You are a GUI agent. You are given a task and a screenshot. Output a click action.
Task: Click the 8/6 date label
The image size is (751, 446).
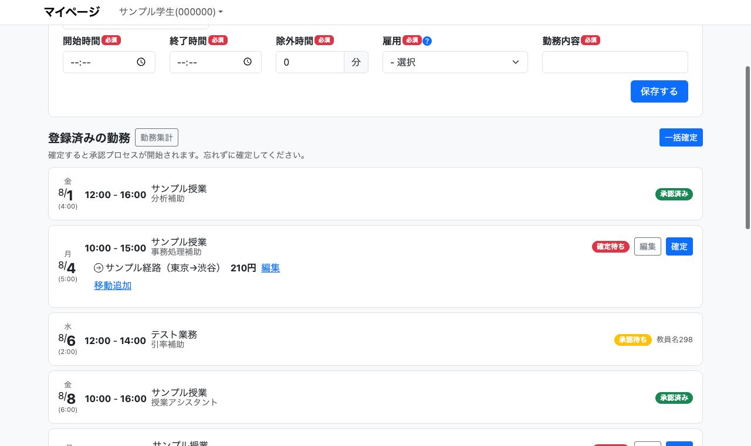pos(67,340)
